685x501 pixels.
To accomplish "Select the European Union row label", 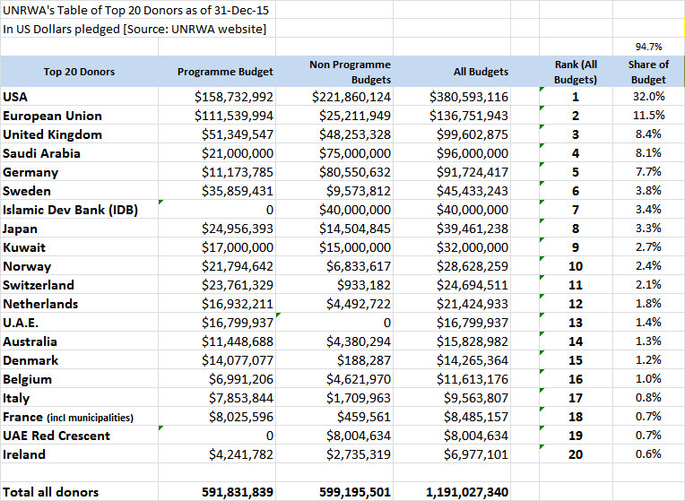I will point(79,116).
